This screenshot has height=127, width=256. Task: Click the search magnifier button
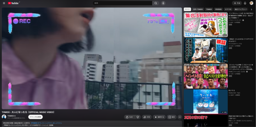(155, 3)
